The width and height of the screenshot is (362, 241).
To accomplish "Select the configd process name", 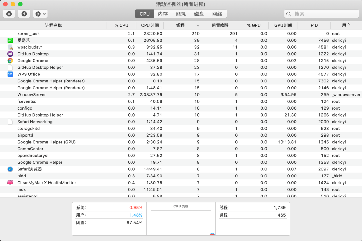I will 25,108.
